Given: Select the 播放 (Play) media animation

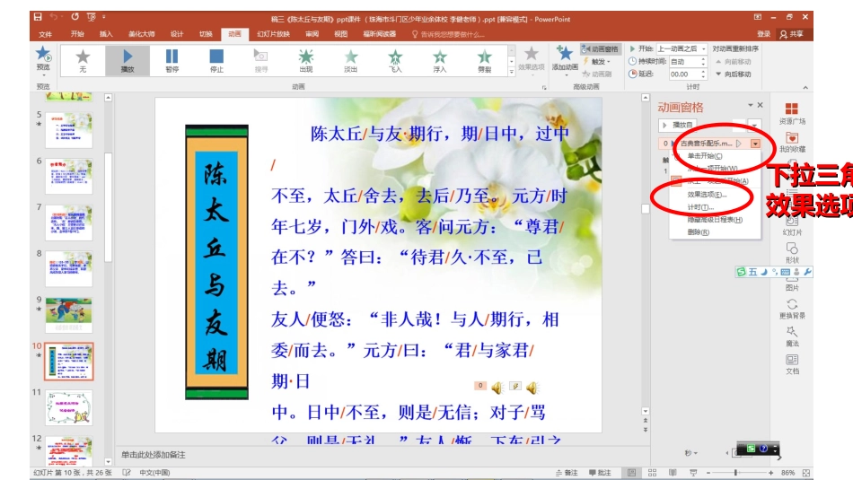Looking at the screenshot, I should [x=128, y=60].
